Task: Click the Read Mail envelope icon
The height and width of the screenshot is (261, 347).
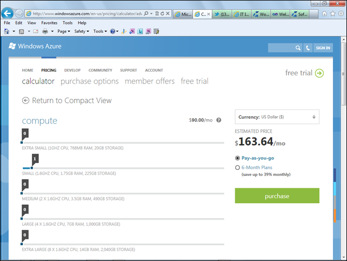Action: click(x=36, y=31)
